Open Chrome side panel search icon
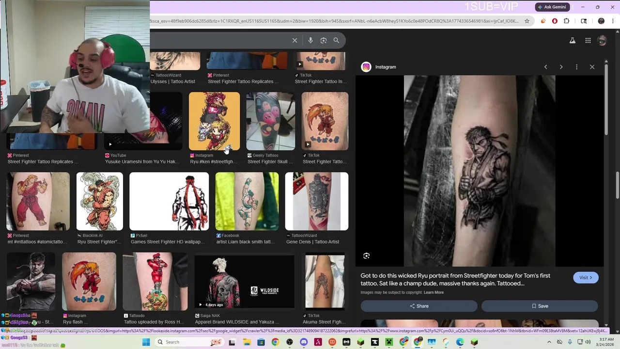Screen dimensions: 620x349 pyautogui.click(x=584, y=21)
